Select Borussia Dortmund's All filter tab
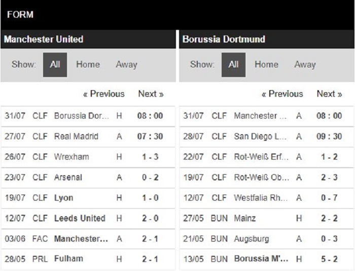355x271 pixels. (x=233, y=65)
